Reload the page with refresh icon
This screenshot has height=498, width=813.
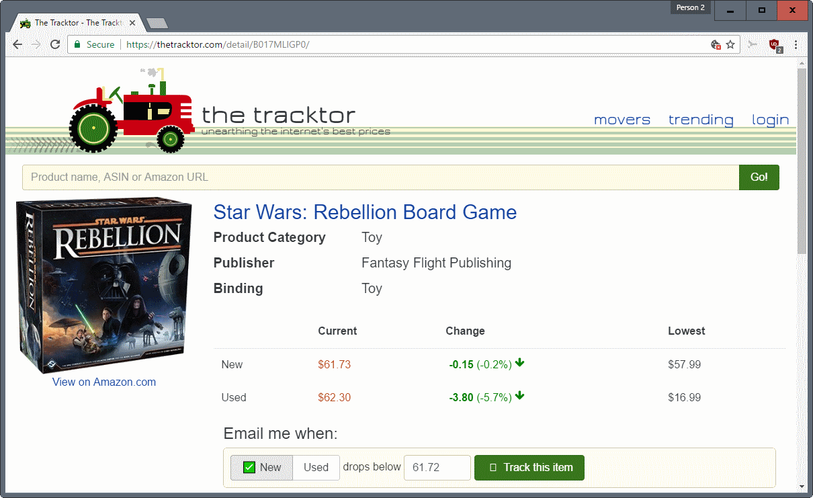[x=55, y=44]
